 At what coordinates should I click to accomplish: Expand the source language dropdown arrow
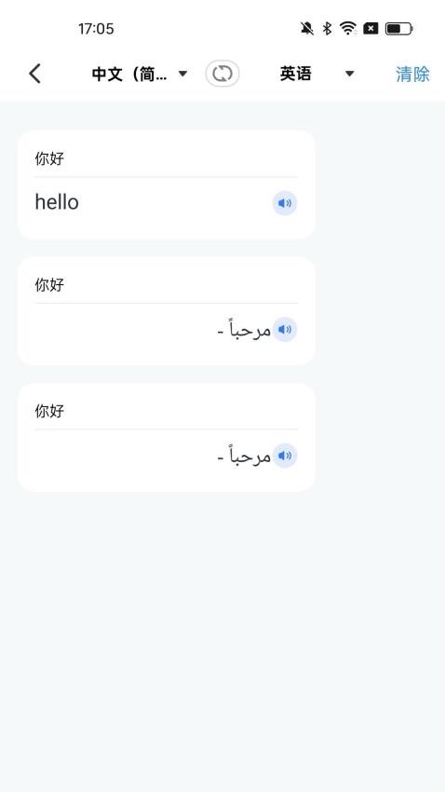pyautogui.click(x=182, y=74)
